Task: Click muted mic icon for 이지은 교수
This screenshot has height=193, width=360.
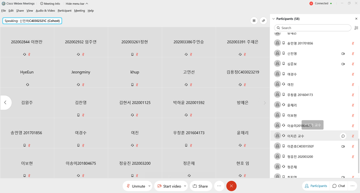Action: [x=353, y=136]
